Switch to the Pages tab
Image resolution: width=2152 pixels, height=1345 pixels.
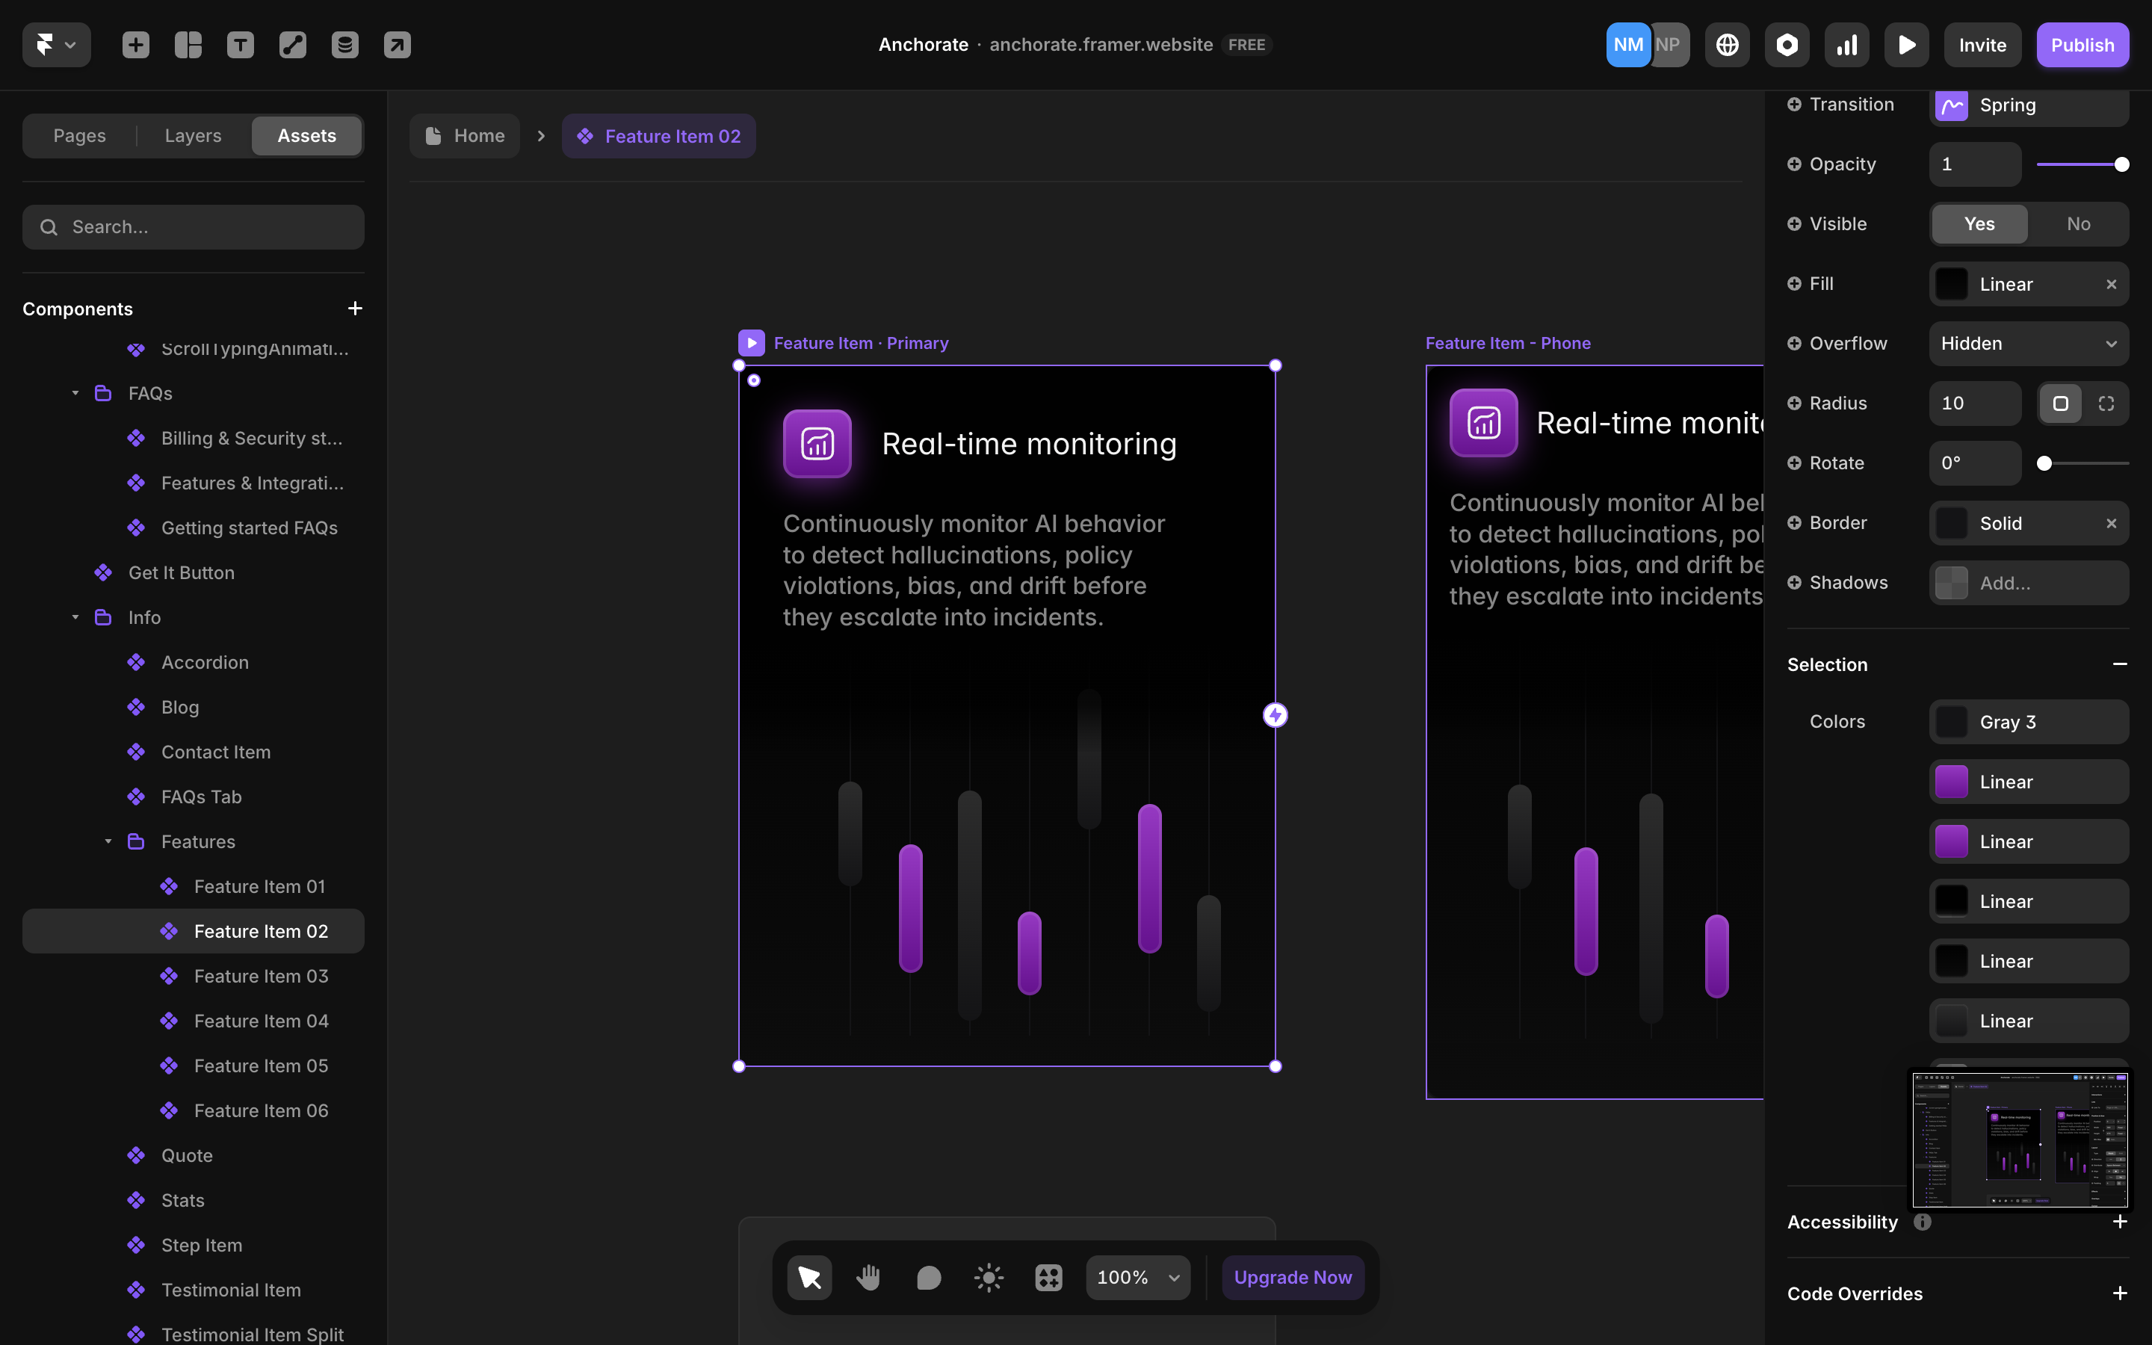pos(79,136)
